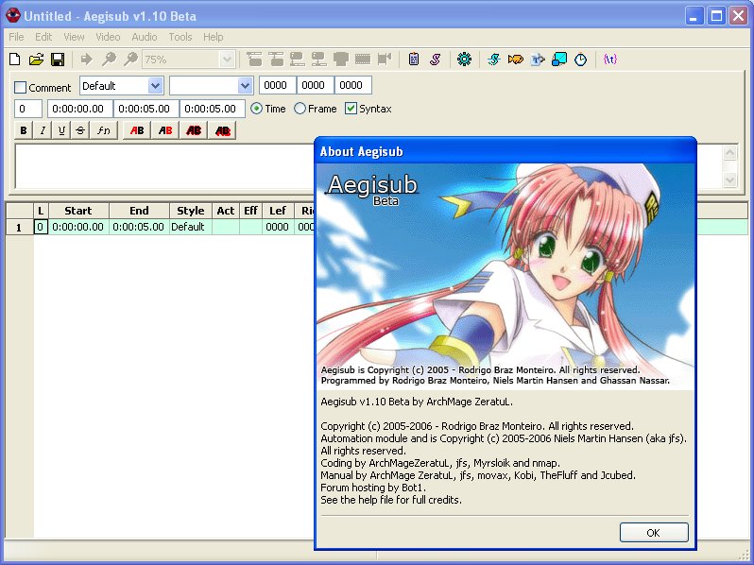Viewport: 754px width, 565px height.
Task: Enable the Comment checkbox
Action: [21, 88]
